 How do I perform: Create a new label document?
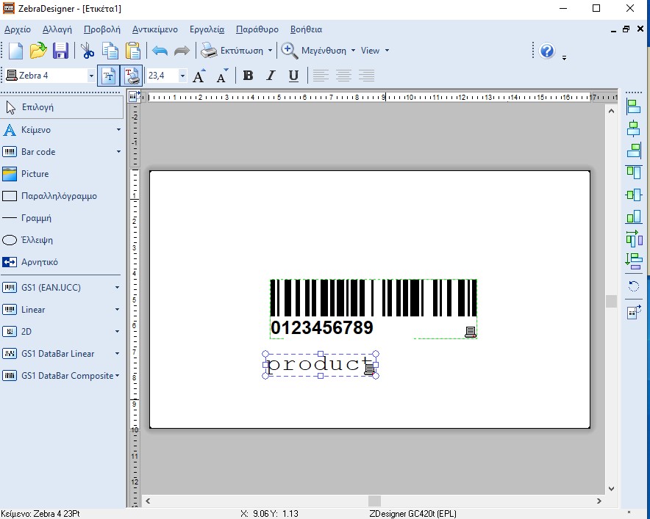pos(15,51)
